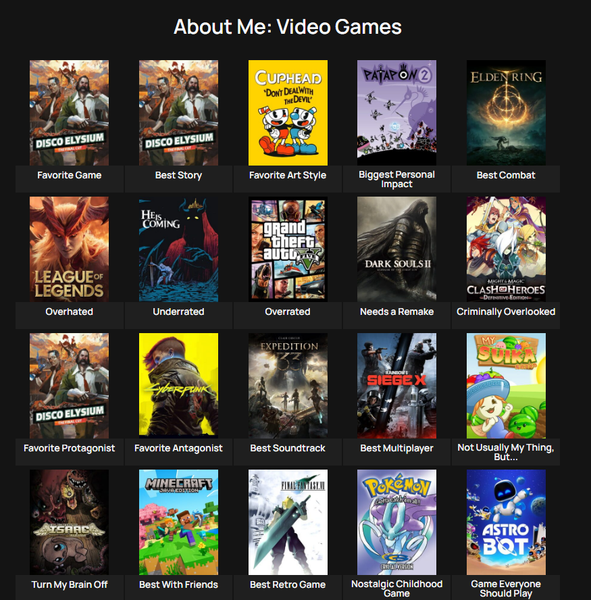Click the Dark Souls II cover

point(396,249)
